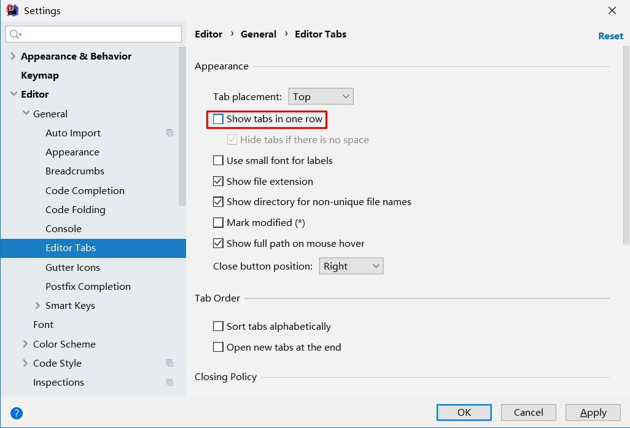Click the copy icon beside Code Style
The width and height of the screenshot is (630, 428).
[x=170, y=363]
